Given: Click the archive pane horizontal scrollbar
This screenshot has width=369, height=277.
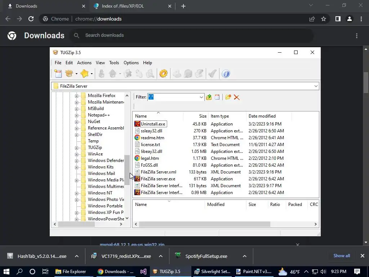Looking at the screenshot, I should [205, 224].
